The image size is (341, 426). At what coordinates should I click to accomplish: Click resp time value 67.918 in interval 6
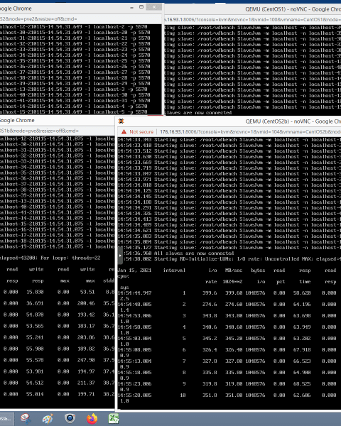302,349
